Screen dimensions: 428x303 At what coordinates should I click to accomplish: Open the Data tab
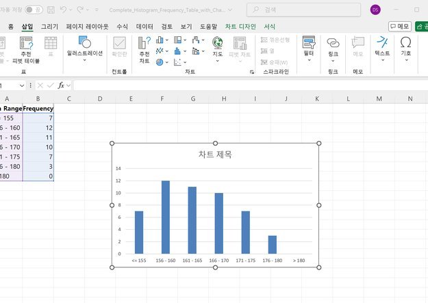[144, 27]
